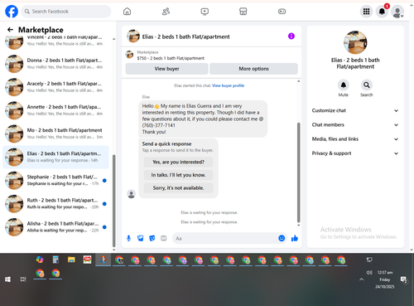This screenshot has width=414, height=306.
Task: Open the account profile menu
Action: [397, 12]
